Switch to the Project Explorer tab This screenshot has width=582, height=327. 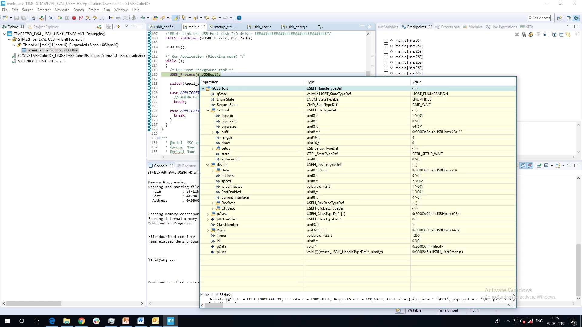point(43,27)
